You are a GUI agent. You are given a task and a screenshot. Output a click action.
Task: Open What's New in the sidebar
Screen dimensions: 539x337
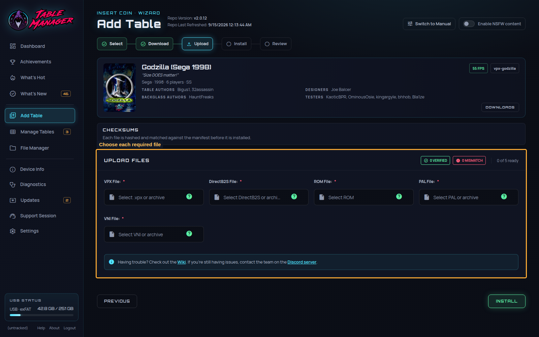[40, 94]
